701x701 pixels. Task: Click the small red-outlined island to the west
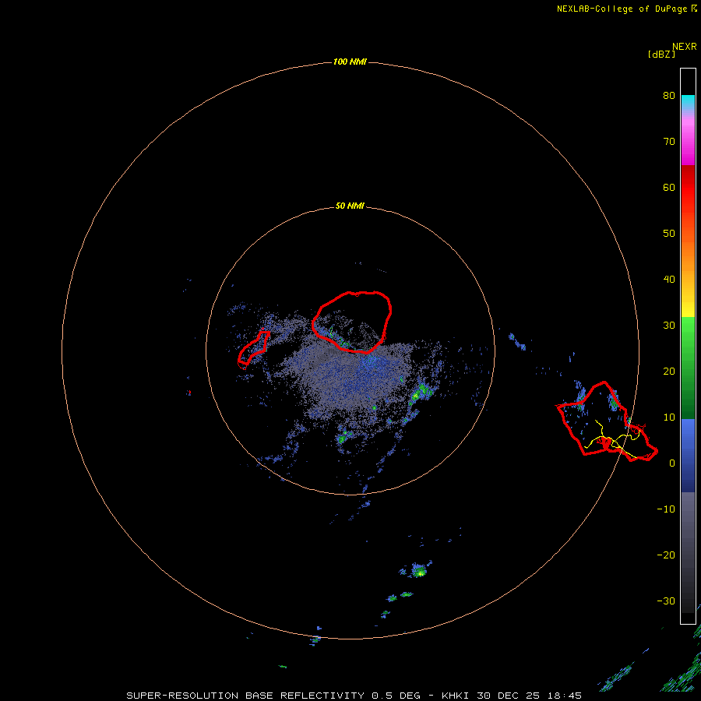tap(253, 348)
